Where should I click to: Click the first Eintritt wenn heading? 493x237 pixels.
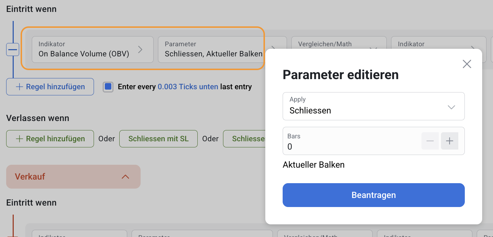(31, 9)
